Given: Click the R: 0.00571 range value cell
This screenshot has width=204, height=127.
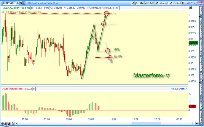Looking at the screenshot, I should [x=108, y=8].
